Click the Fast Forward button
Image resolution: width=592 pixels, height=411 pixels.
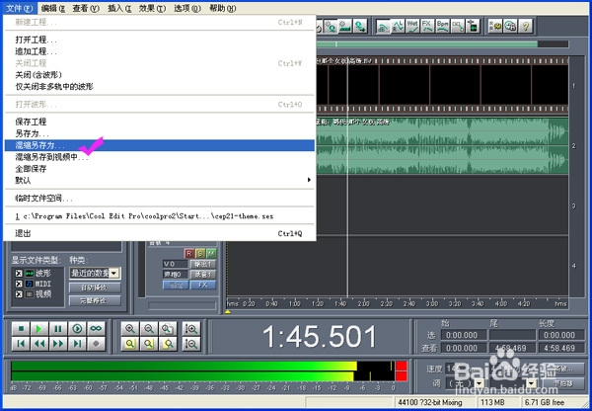pos(58,343)
